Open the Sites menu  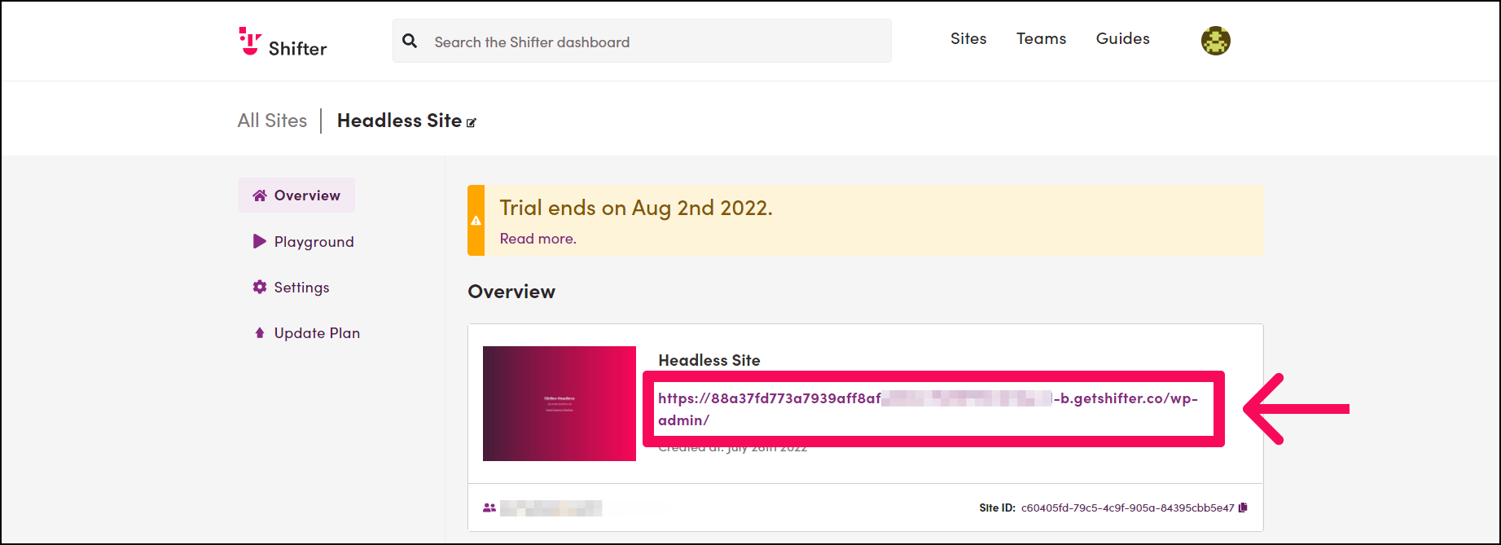coord(968,38)
